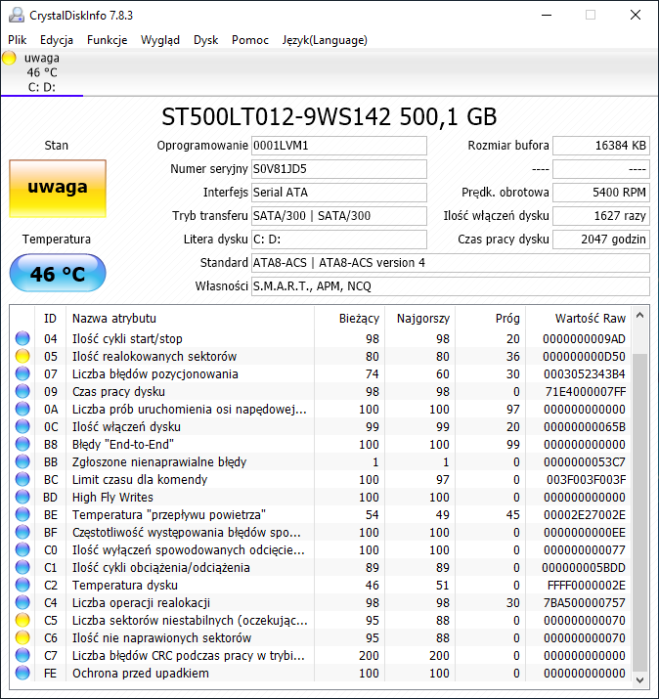Click the blue orb in the C7 row

click(x=22, y=656)
